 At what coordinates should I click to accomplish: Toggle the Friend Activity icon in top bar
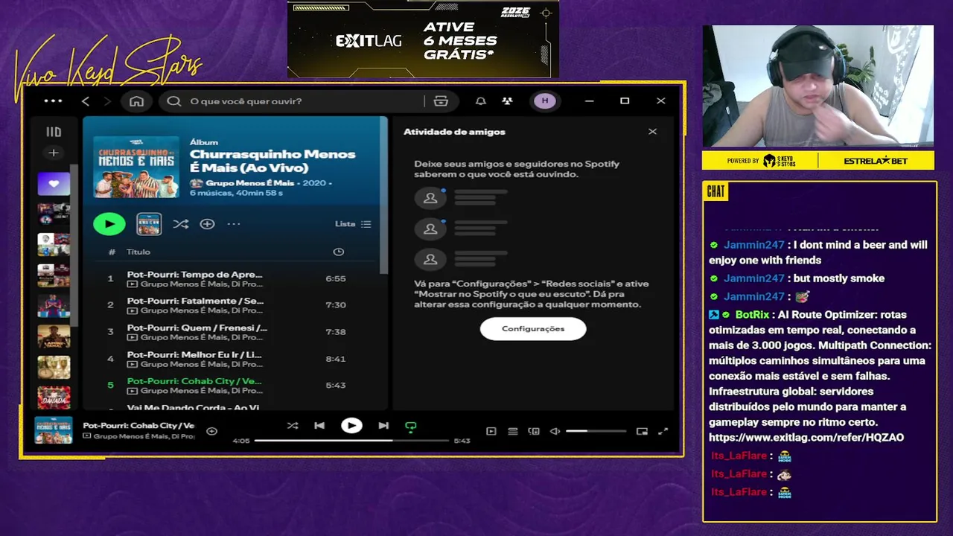(x=507, y=101)
